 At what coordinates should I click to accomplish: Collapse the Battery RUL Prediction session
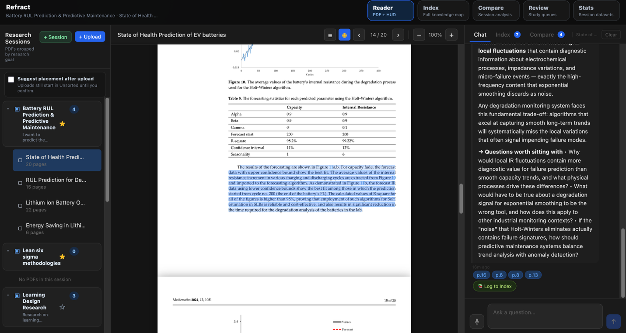pos(8,109)
